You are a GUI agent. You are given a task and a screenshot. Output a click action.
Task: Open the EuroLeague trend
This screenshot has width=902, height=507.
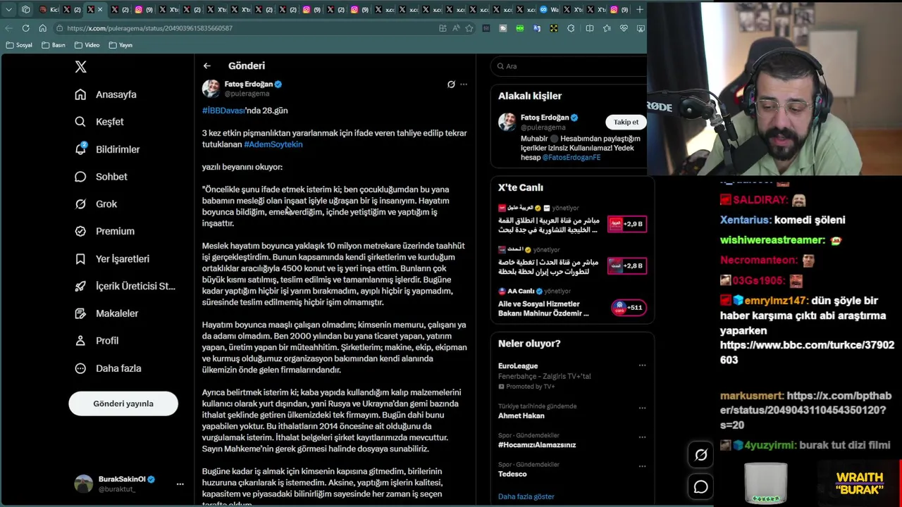(518, 366)
